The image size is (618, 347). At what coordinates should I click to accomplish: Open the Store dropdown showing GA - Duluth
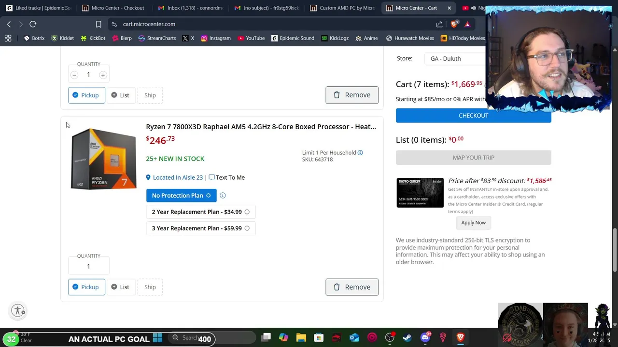pyautogui.click(x=455, y=58)
